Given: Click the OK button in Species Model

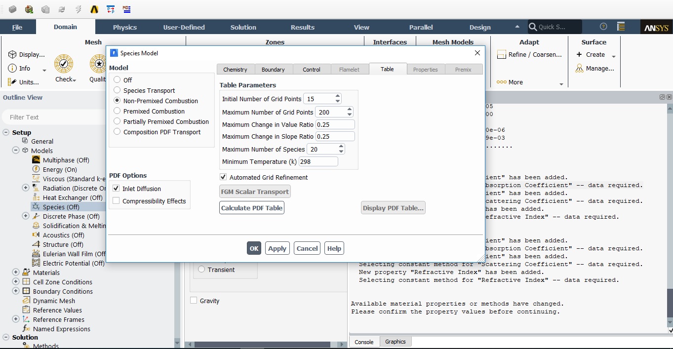Looking at the screenshot, I should [x=254, y=248].
